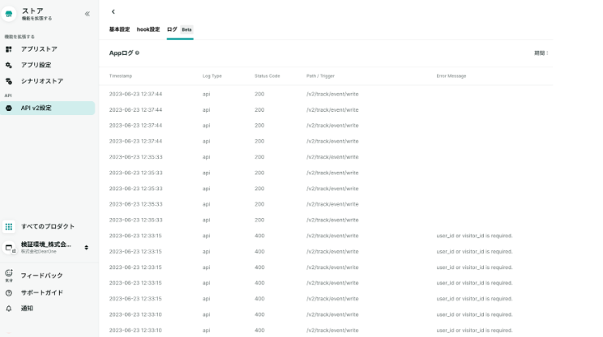
Task: Open the すべてのプロダクト grid icon
Action: click(x=9, y=226)
